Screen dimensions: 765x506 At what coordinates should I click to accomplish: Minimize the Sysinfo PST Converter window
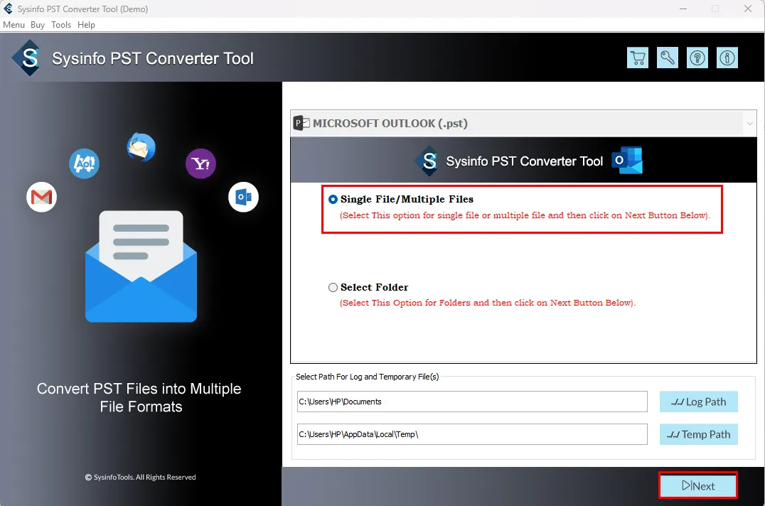pos(683,9)
